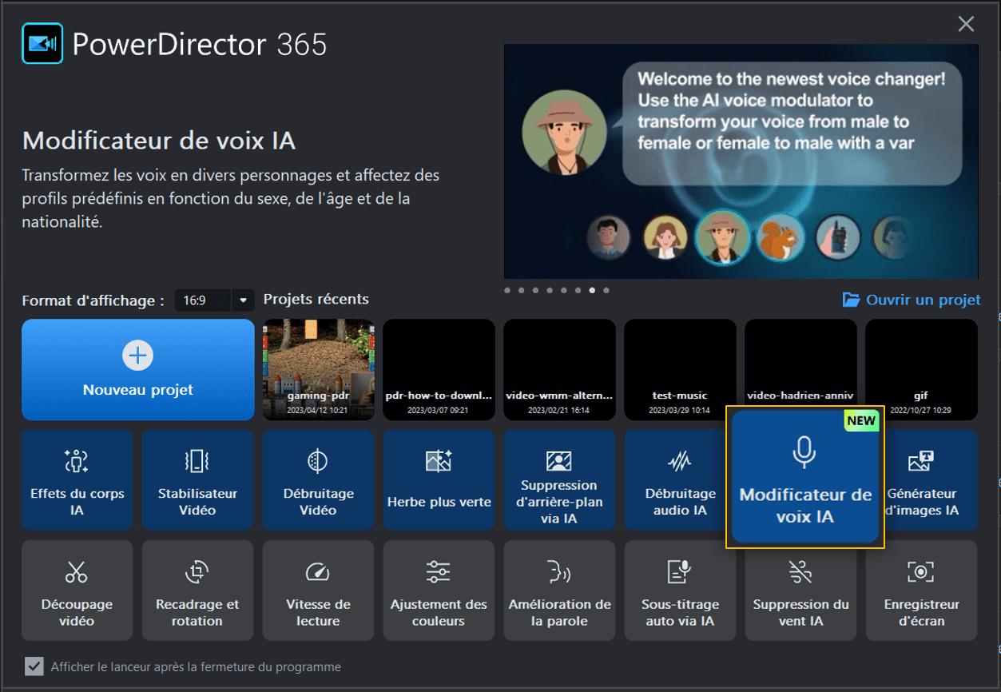Open the Modificateur de voix IA tile
Screen dimensions: 1001x692
pos(805,477)
